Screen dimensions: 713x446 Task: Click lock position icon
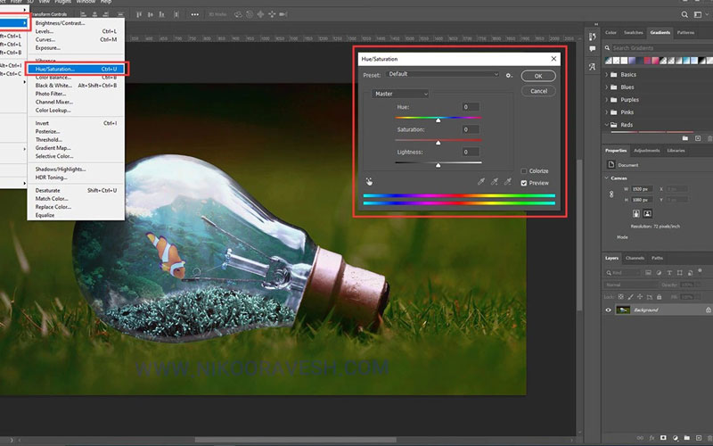tap(640, 297)
